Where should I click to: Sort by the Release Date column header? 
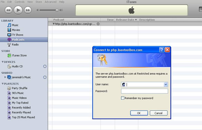pyautogui.click(x=126, y=20)
